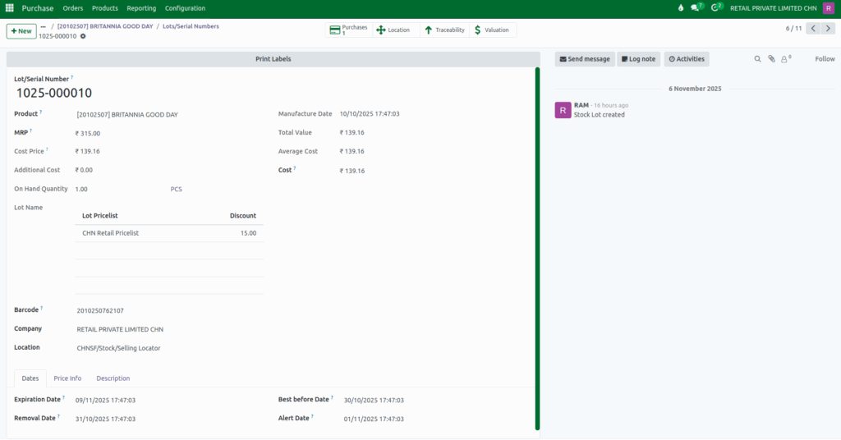
Task: Open the Products menu
Action: (104, 8)
